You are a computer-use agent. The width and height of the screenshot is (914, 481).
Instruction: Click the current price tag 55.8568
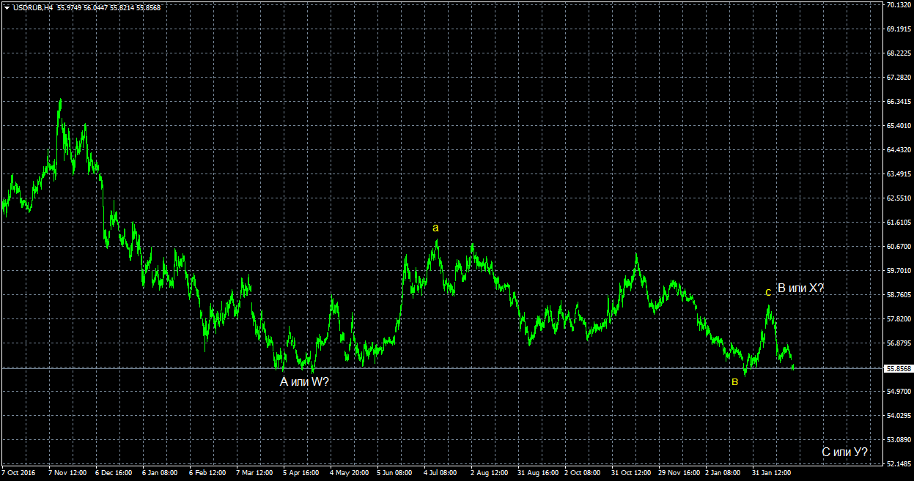pyautogui.click(x=897, y=369)
